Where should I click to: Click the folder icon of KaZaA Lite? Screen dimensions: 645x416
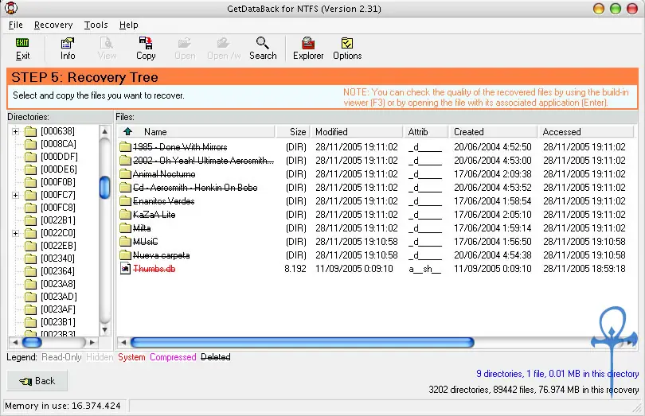click(x=126, y=215)
